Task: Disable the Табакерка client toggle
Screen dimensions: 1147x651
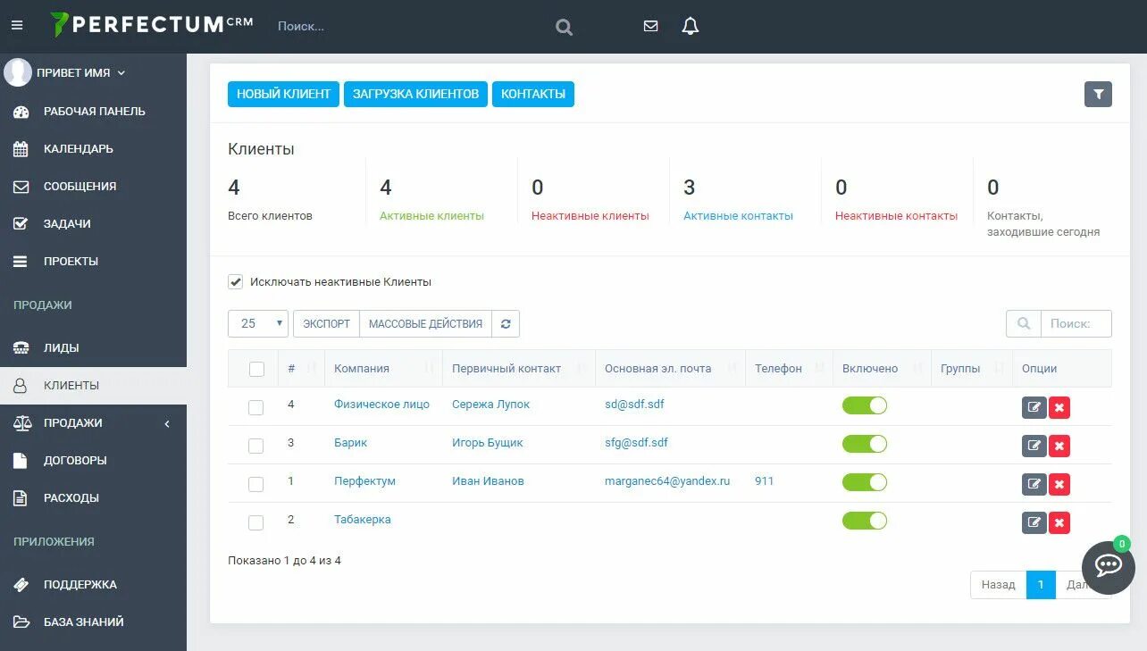Action: click(x=865, y=521)
